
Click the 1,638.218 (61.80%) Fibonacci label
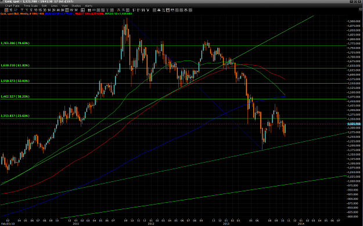(15, 66)
